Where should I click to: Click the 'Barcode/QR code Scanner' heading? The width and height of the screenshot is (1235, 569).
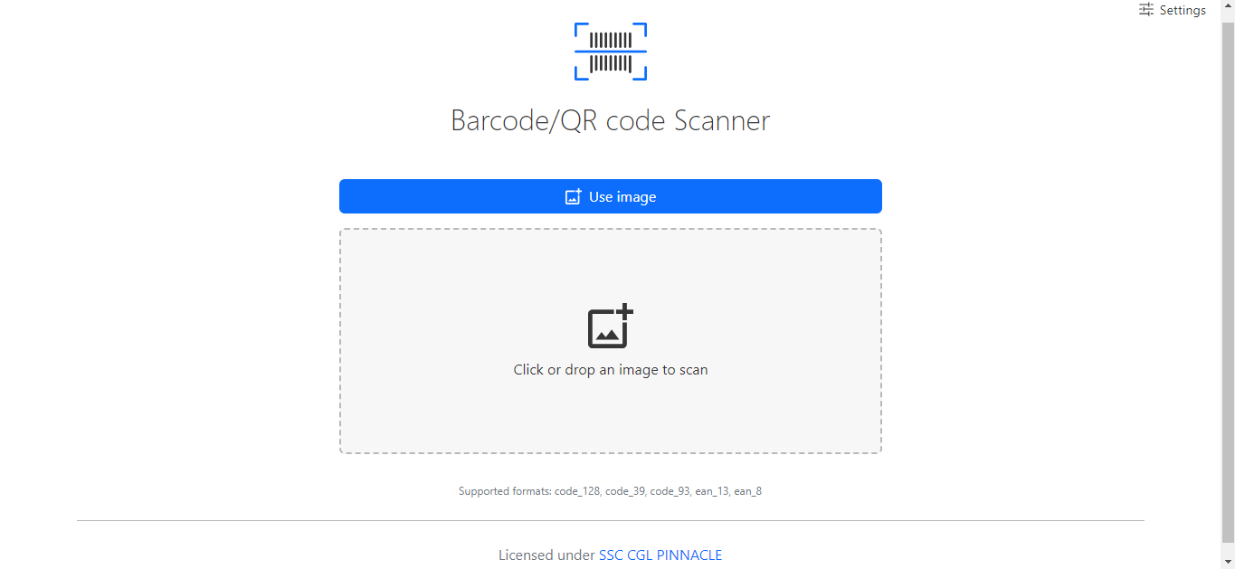[x=611, y=120]
